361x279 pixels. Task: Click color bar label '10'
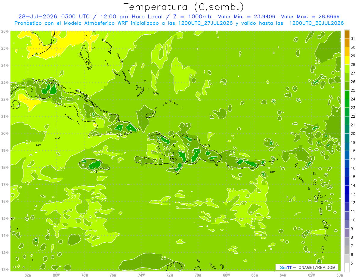353,220
